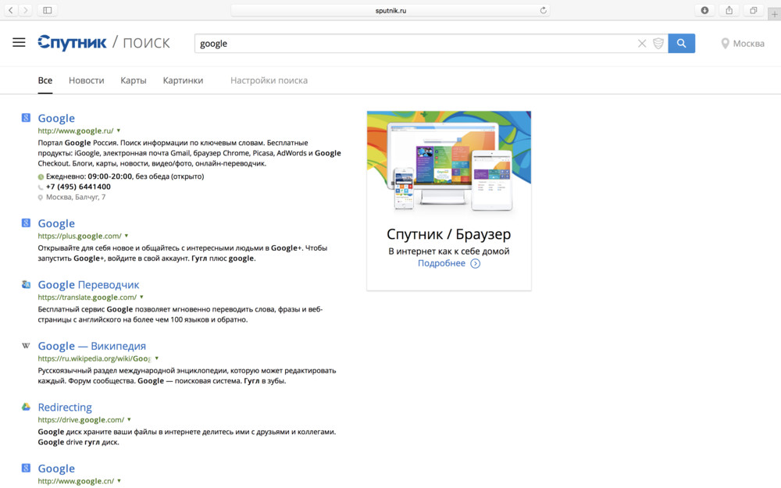The height and width of the screenshot is (488, 781).
Task: Click the text В интернет как к себе домой
Action: click(x=449, y=251)
